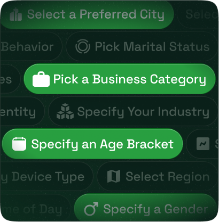Screen dimensions: 219x222
Task: Select the Specify an Age Bracket pill
Action: [x=92, y=144]
